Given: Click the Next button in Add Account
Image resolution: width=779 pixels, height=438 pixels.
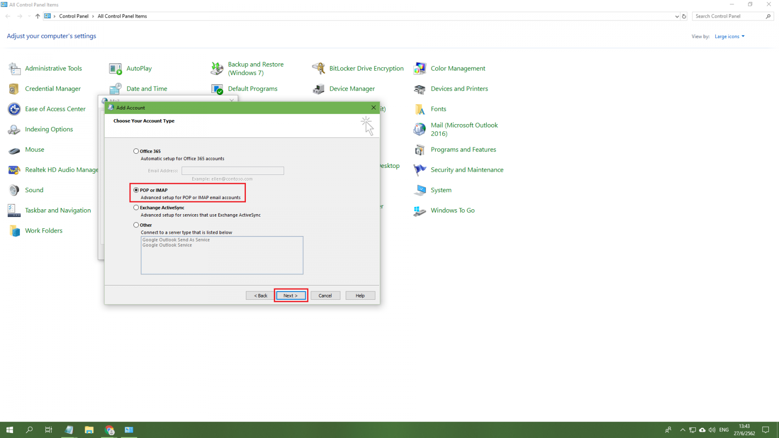Looking at the screenshot, I should [x=291, y=295].
